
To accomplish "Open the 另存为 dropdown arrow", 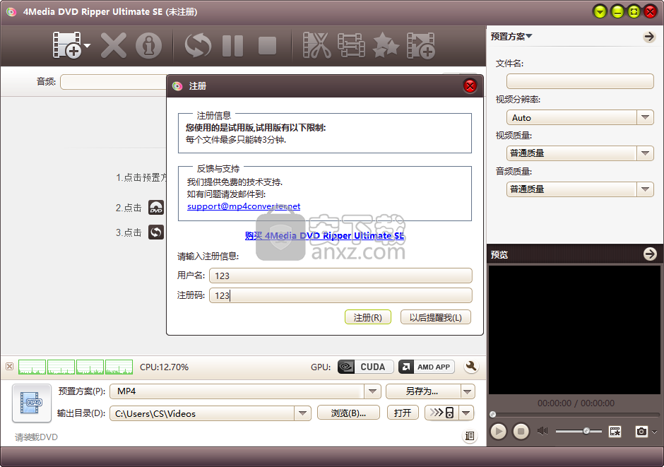I will coord(468,391).
